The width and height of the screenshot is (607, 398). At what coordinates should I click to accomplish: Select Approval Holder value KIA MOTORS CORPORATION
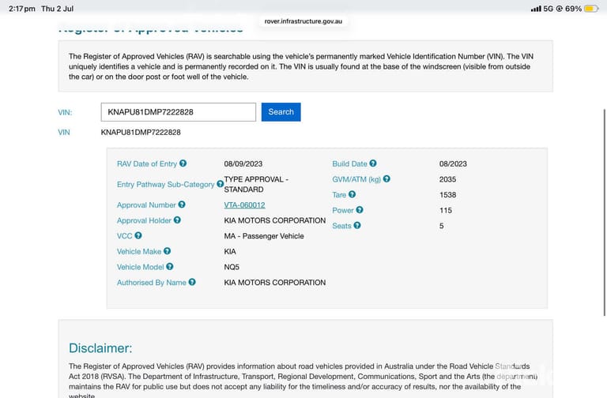[274, 220]
